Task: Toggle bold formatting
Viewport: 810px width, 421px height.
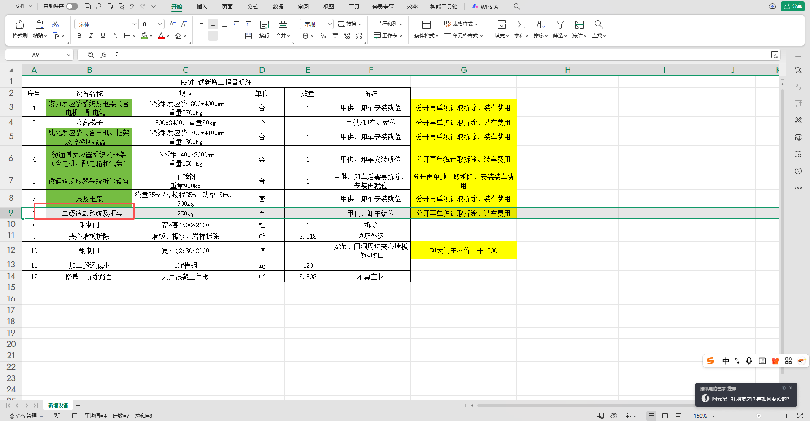Action: (x=79, y=36)
